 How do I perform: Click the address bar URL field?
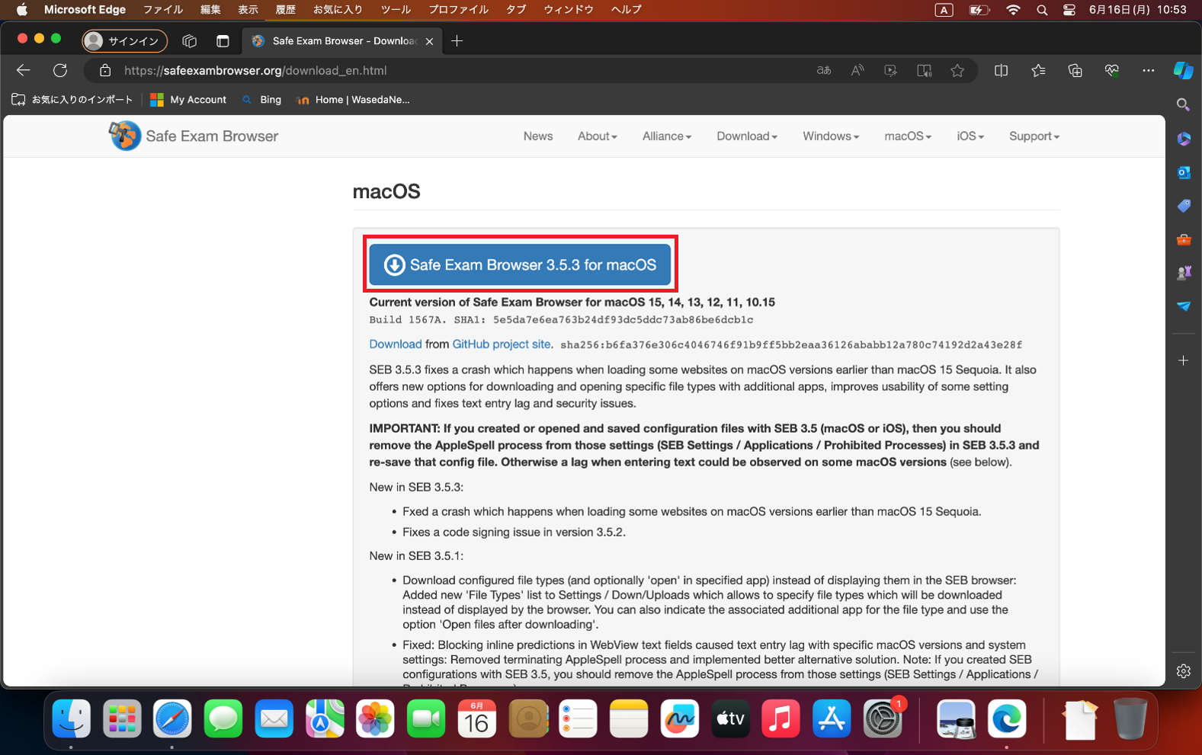(x=457, y=71)
